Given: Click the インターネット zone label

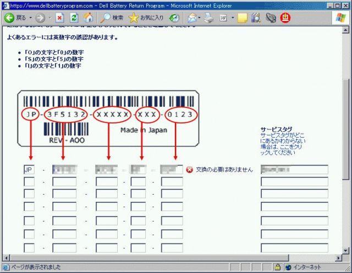Looking at the screenshot, I should click(x=307, y=267).
